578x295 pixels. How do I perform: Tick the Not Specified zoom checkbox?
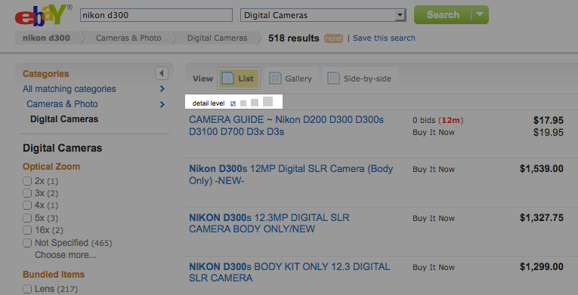pos(27,243)
